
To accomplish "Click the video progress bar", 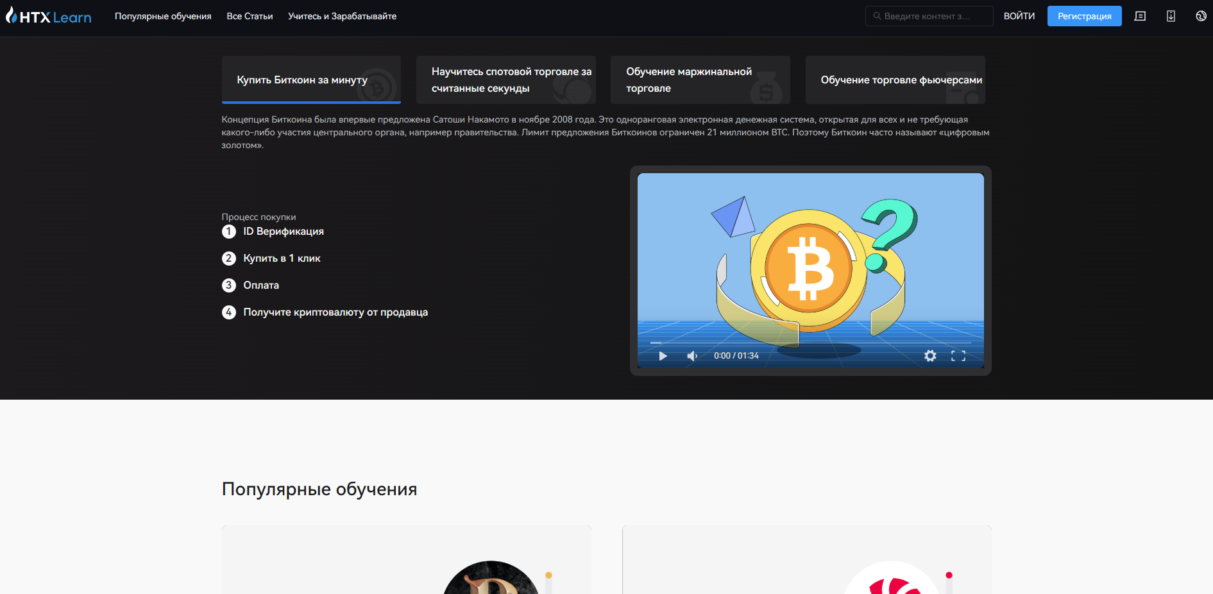I will click(810, 343).
